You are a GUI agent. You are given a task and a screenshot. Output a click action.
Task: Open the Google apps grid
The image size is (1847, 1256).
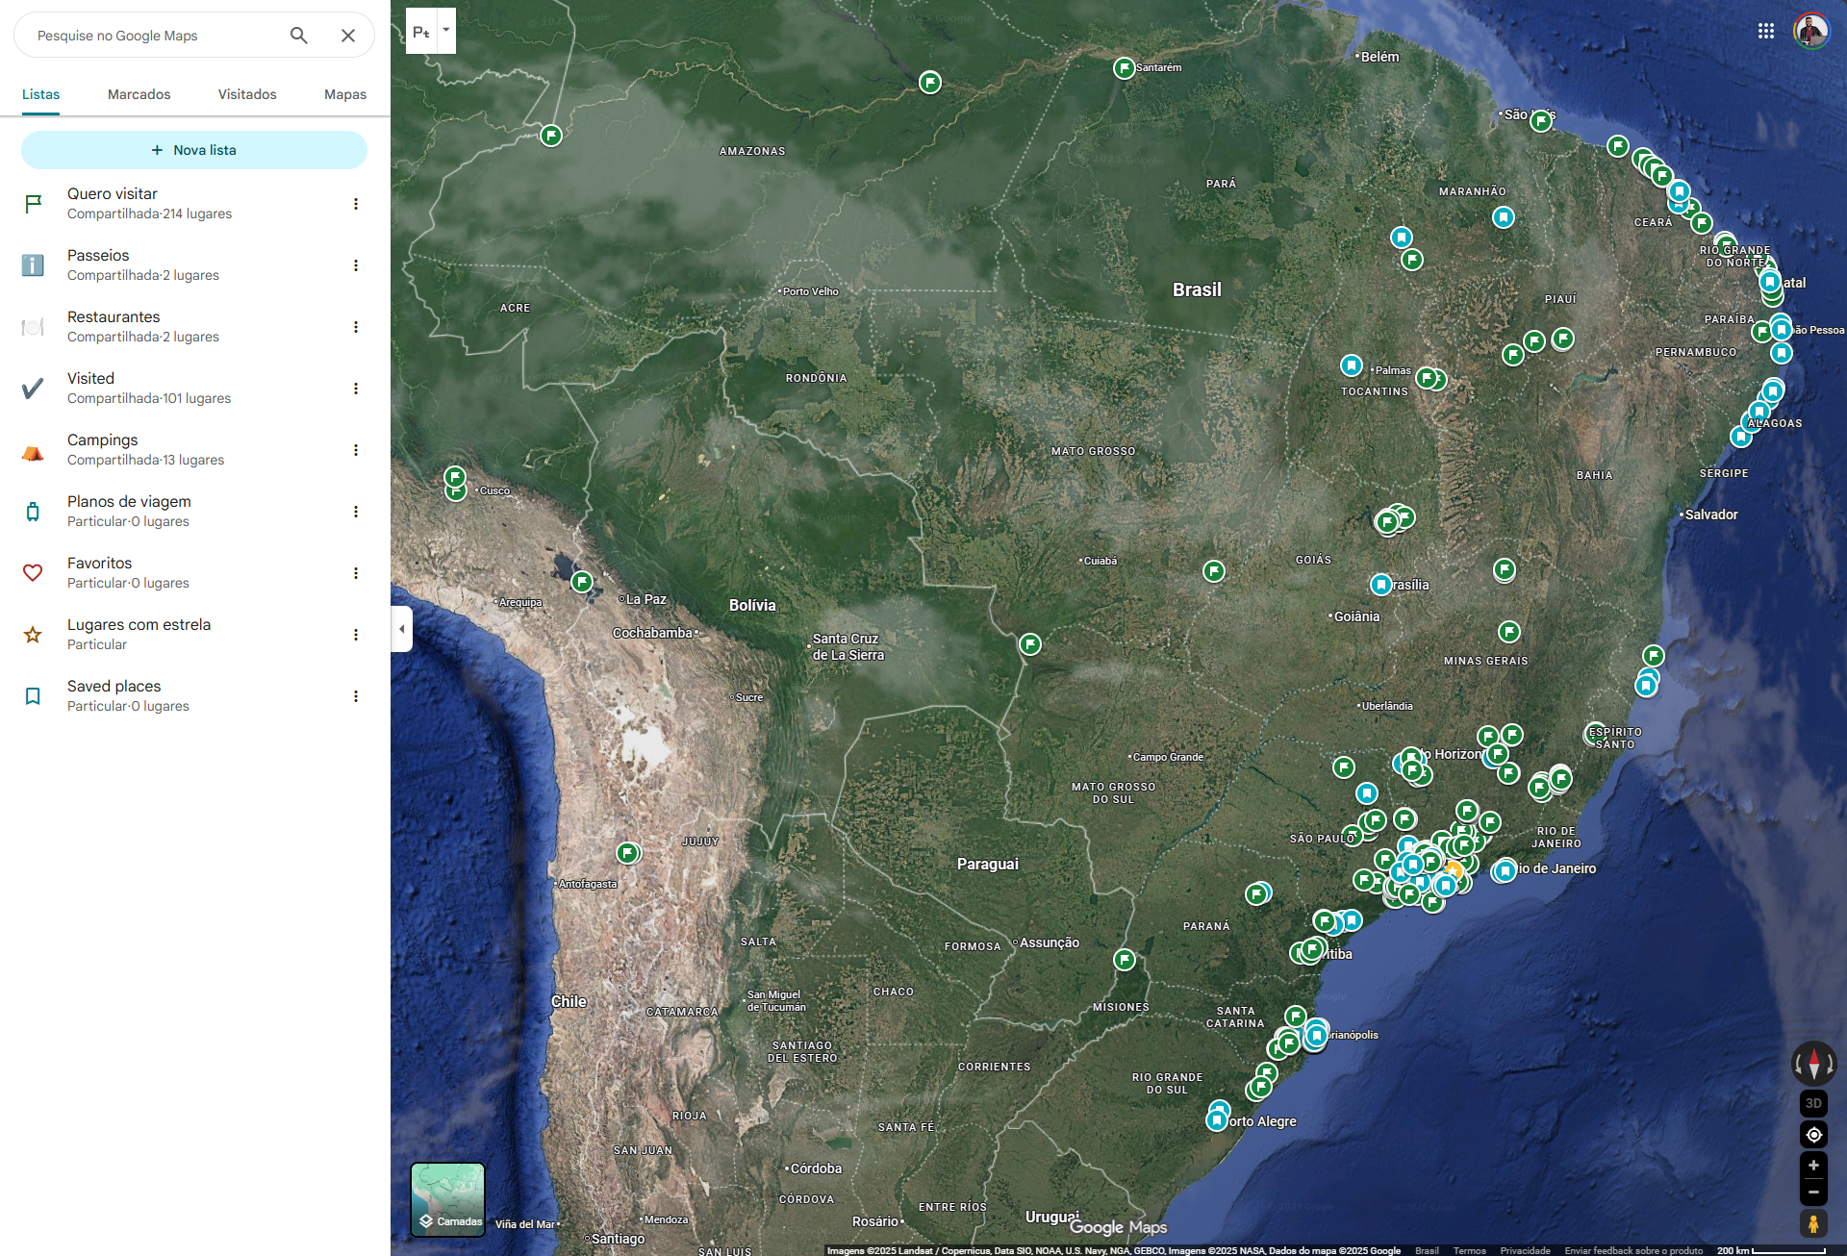(1766, 31)
